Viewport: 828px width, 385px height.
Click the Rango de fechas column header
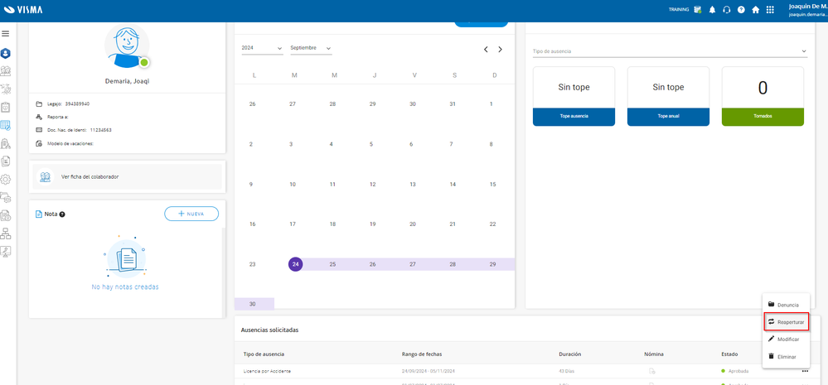[421, 354]
